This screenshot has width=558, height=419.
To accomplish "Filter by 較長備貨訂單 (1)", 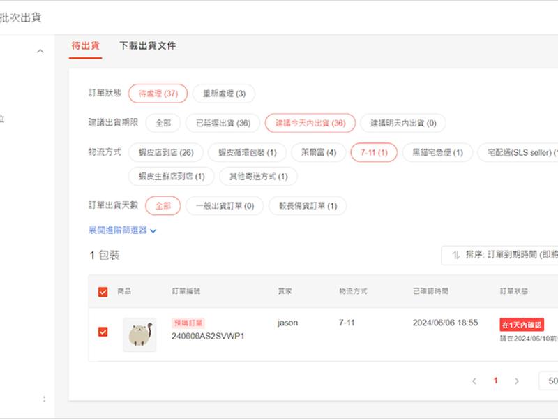I will click(308, 206).
